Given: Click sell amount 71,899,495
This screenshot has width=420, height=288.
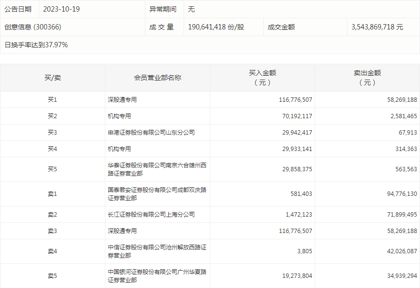Looking at the screenshot, I should click(x=402, y=215).
